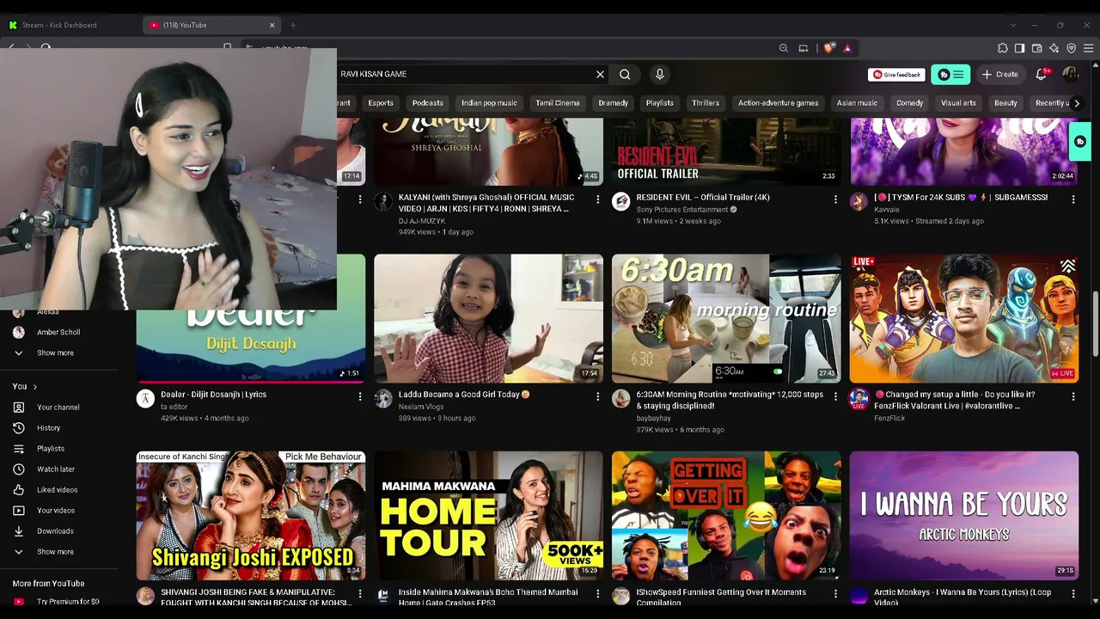Open Your channel from the sidebar

pyautogui.click(x=58, y=408)
